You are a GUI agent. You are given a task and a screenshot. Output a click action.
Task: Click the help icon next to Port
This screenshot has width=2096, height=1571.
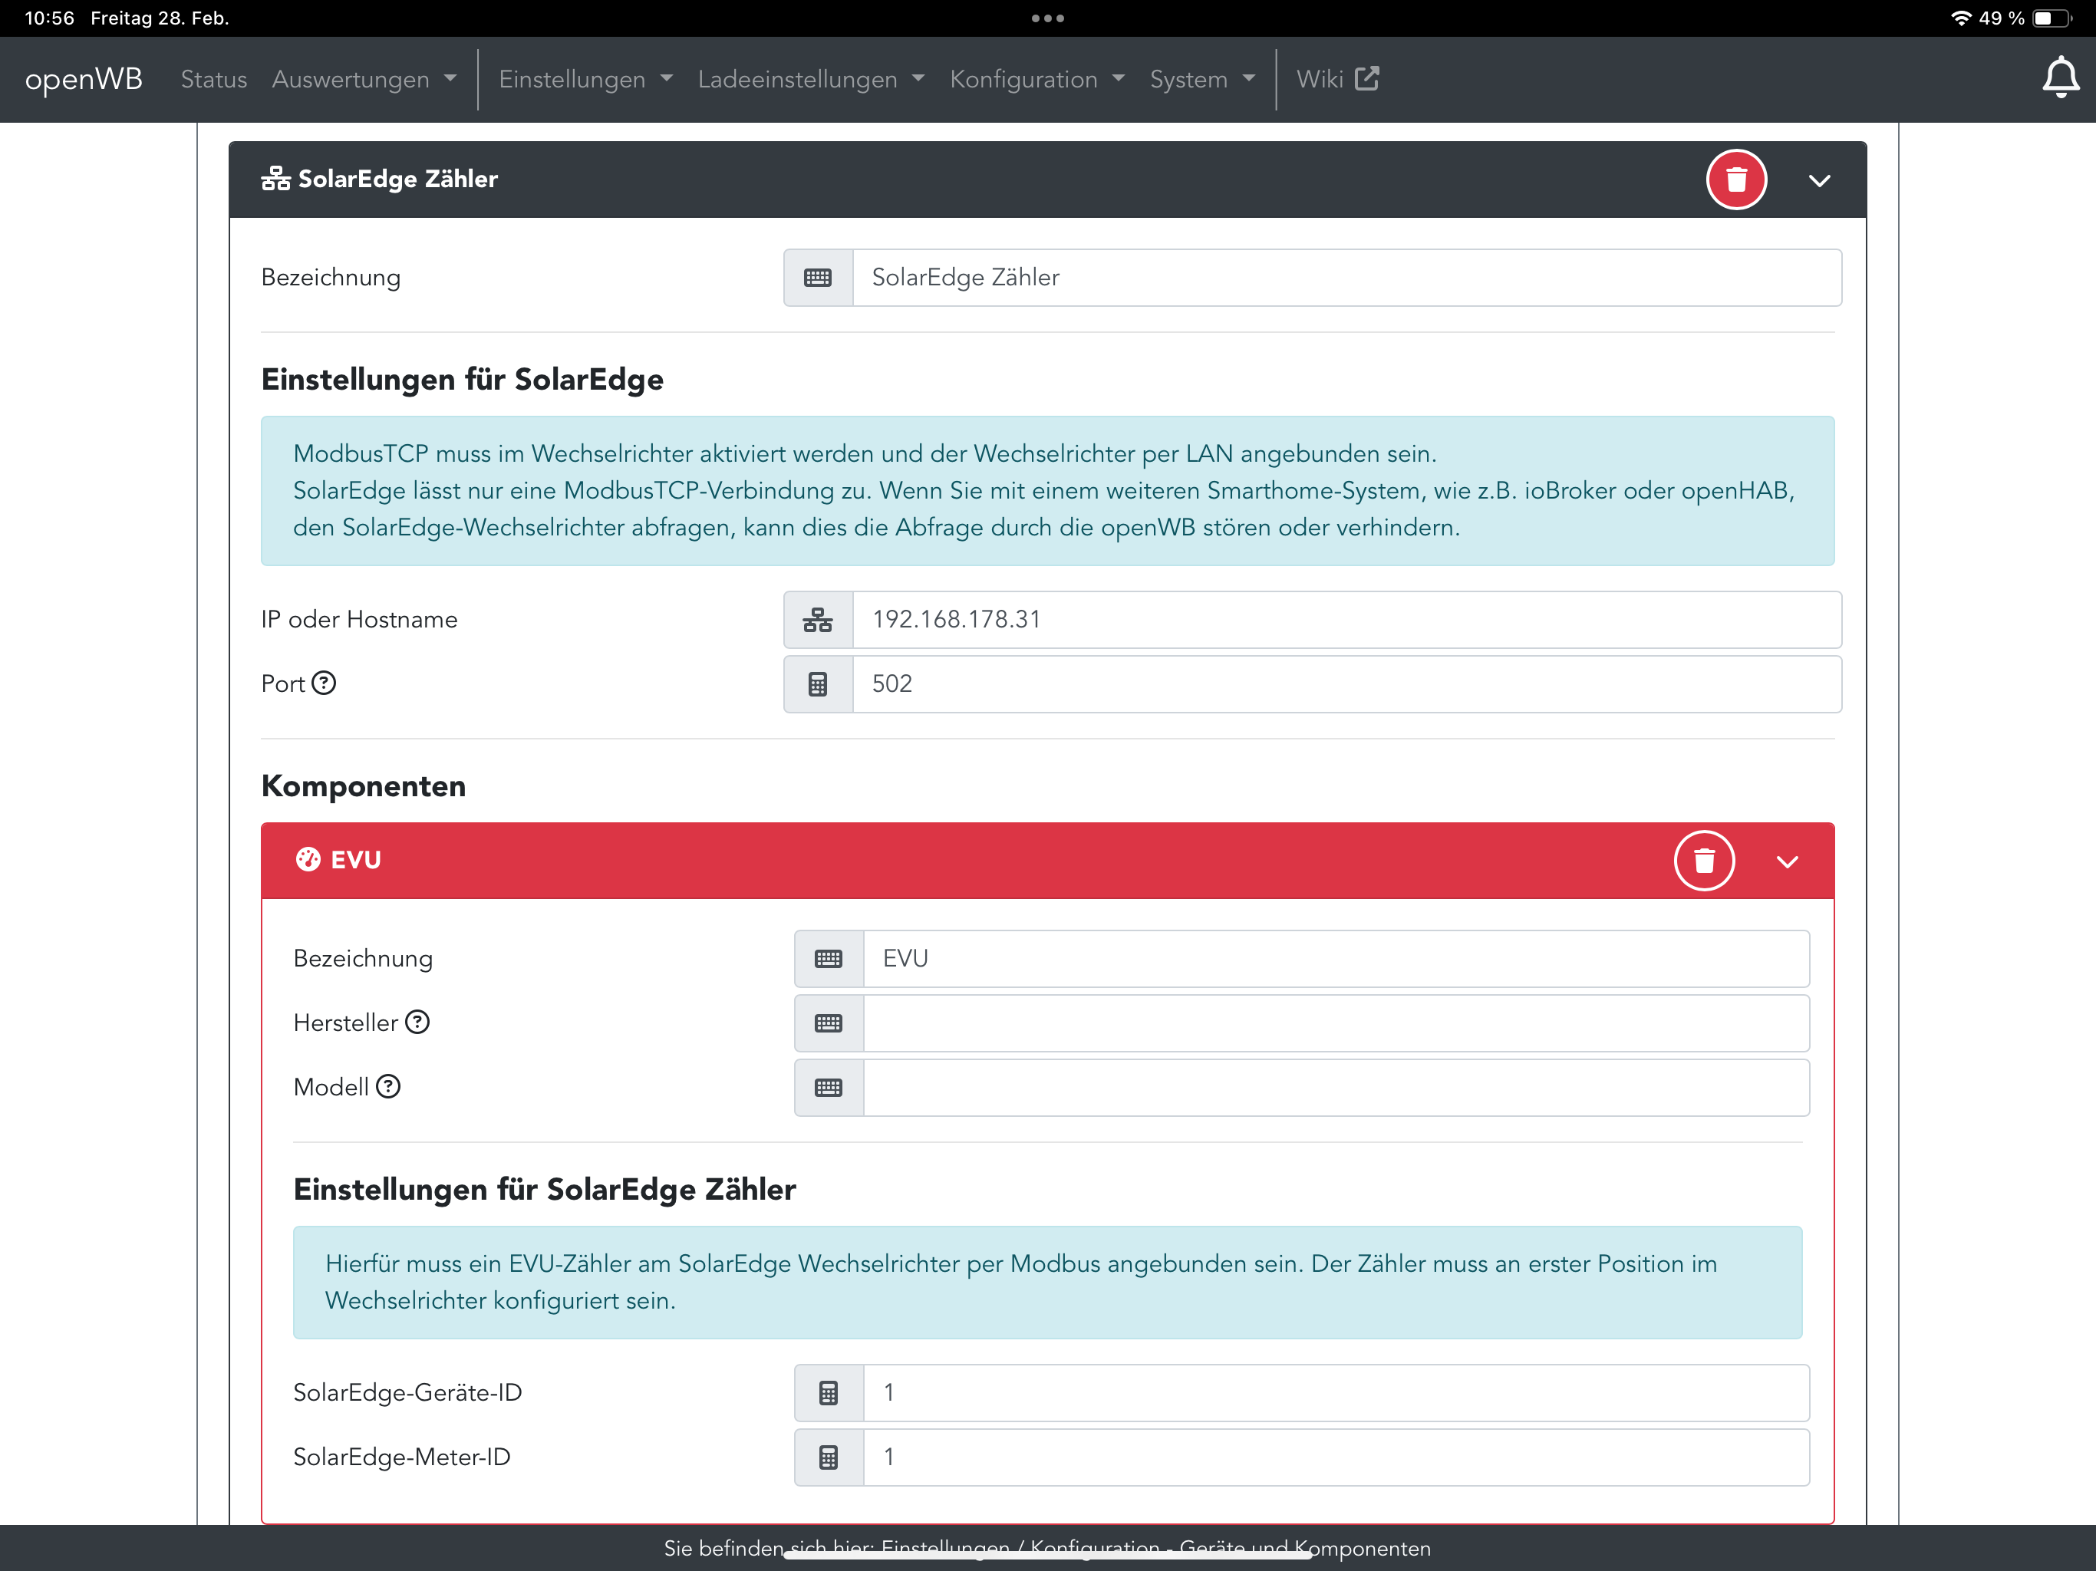[x=324, y=683]
